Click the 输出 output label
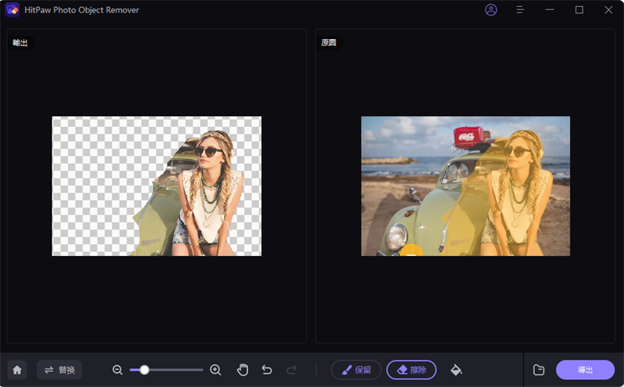This screenshot has height=387, width=624. pyautogui.click(x=20, y=43)
